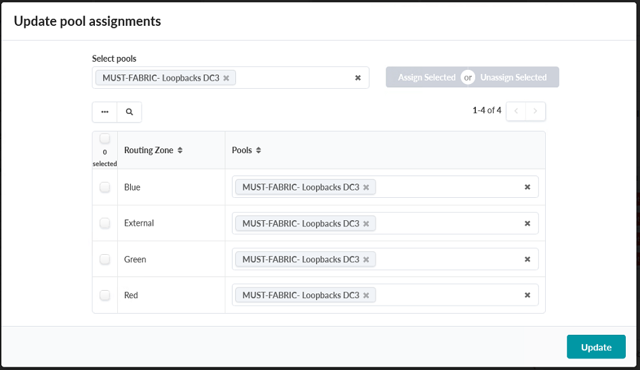The image size is (640, 370).
Task: Toggle the select-all header checkbox
Action: click(x=105, y=139)
